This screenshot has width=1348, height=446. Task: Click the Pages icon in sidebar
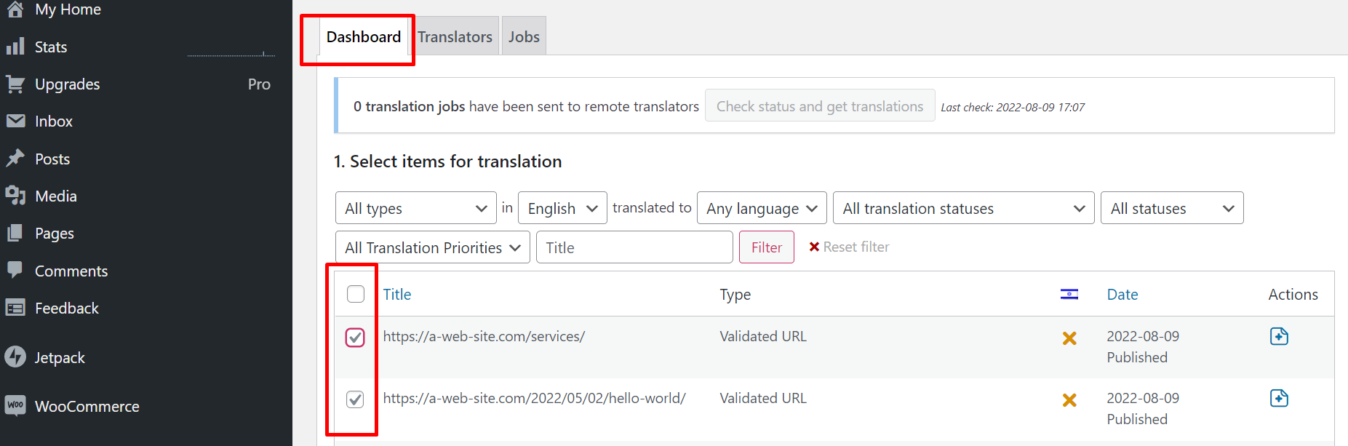(15, 233)
